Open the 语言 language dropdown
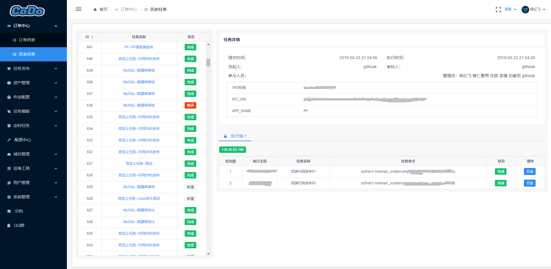The height and width of the screenshot is (269, 551). (510, 9)
